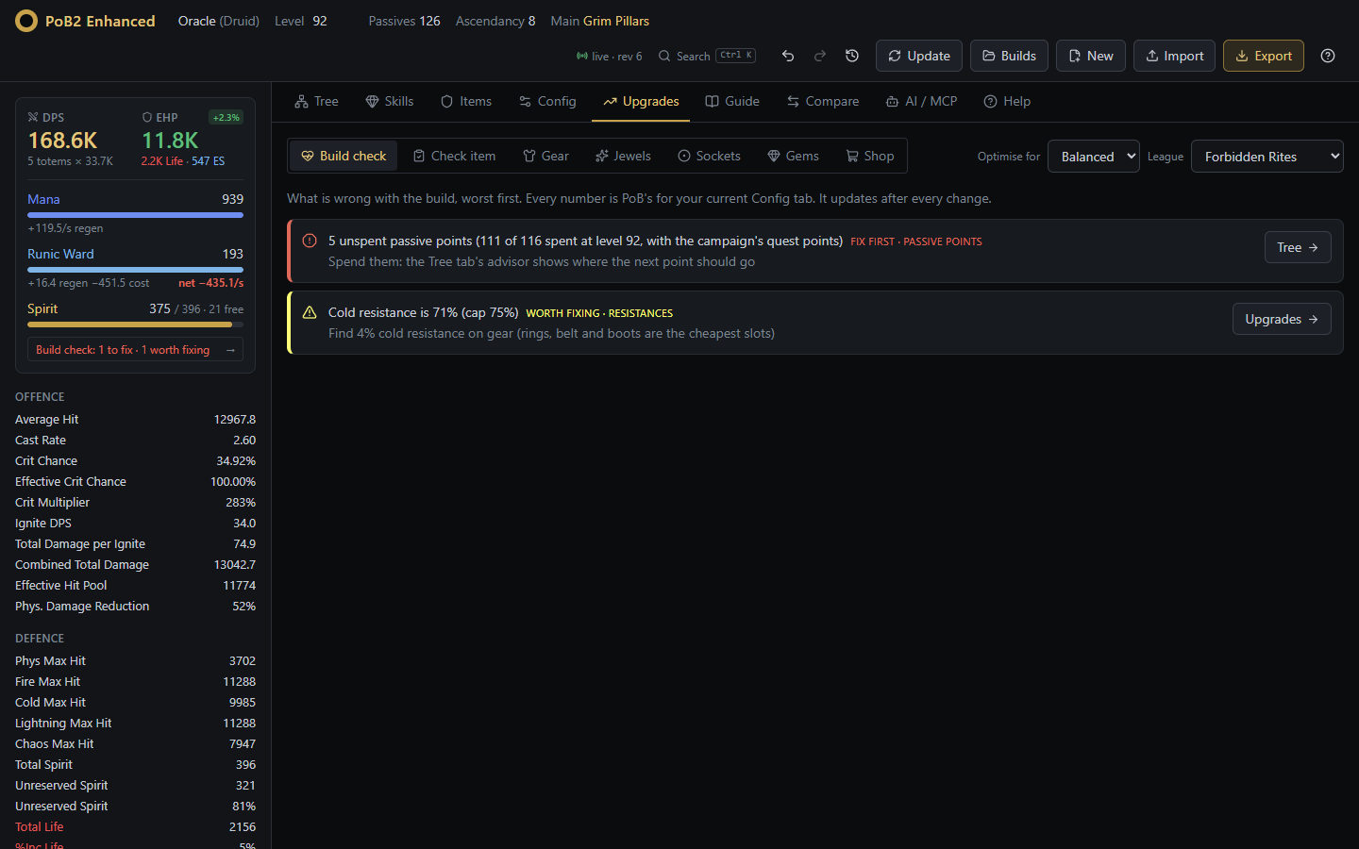Switch to the Tree tab
The height and width of the screenshot is (849, 1359).
(x=316, y=101)
